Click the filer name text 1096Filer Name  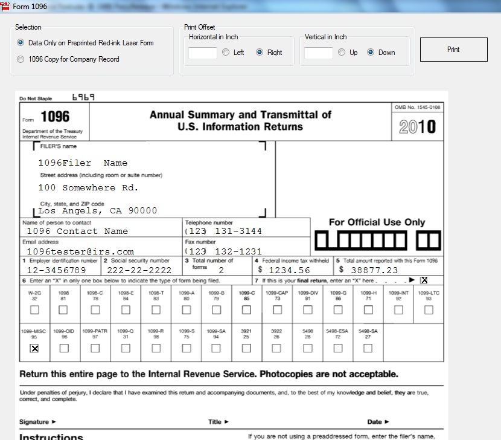(x=83, y=163)
